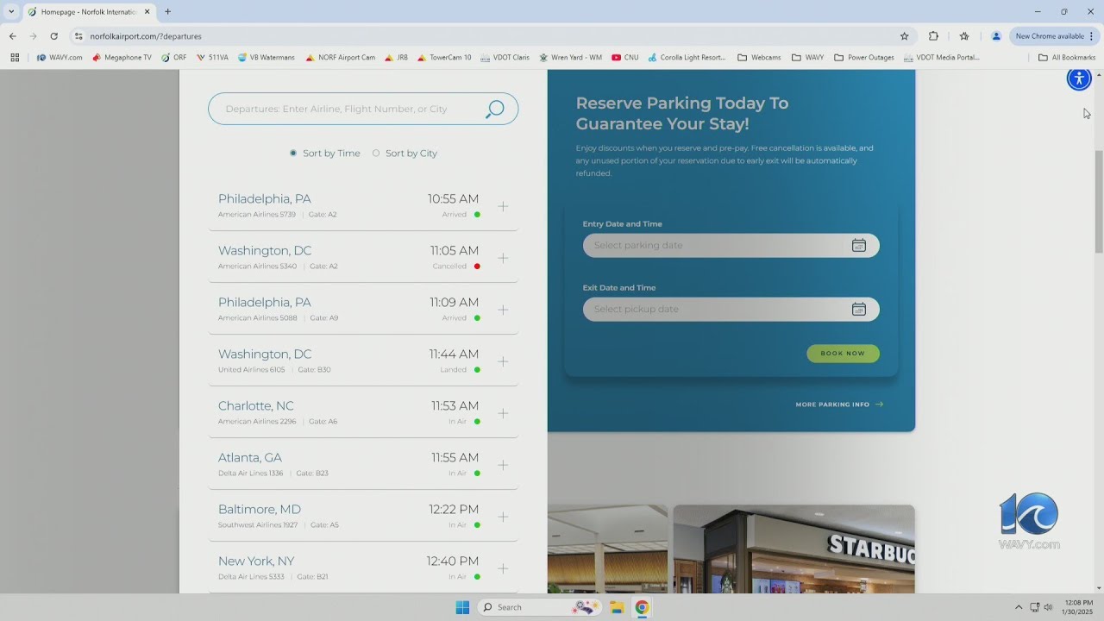Screen dimensions: 1104x621
Task: Open the Starbucks photo thumbnail
Action: tap(793, 549)
